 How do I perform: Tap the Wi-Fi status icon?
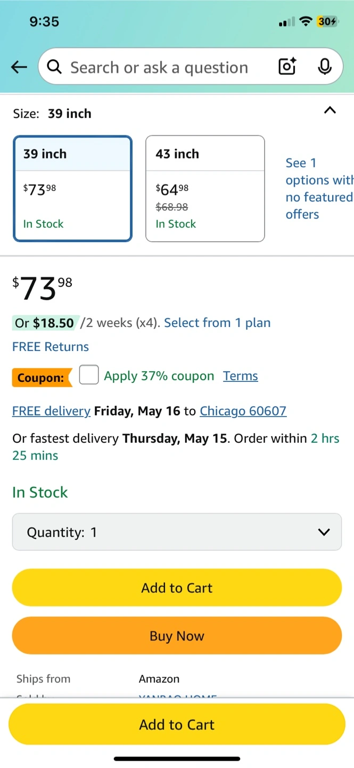pyautogui.click(x=306, y=21)
